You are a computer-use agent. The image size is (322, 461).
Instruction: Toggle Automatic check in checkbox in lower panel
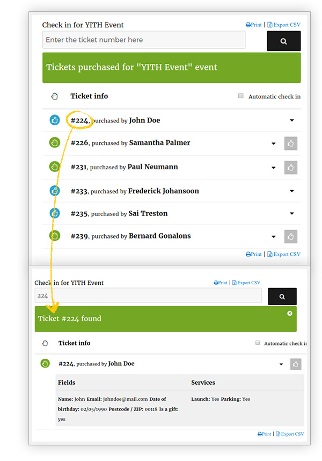tap(258, 343)
